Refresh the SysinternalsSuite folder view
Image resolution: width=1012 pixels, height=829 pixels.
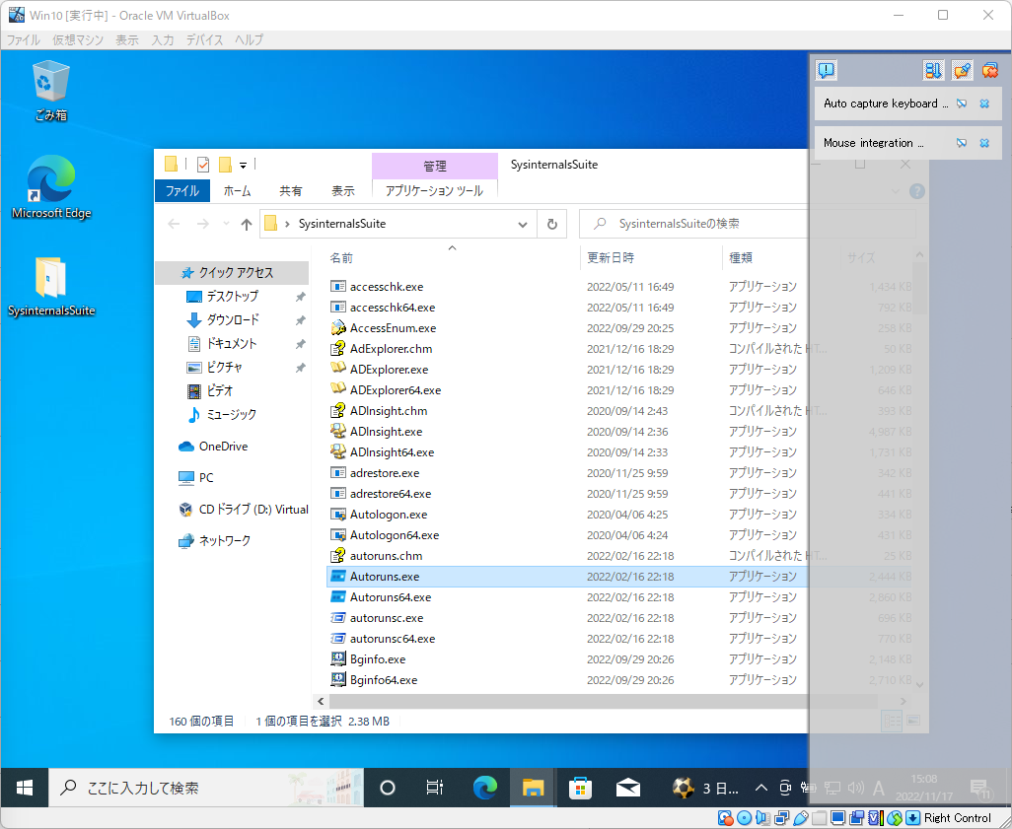(x=551, y=224)
